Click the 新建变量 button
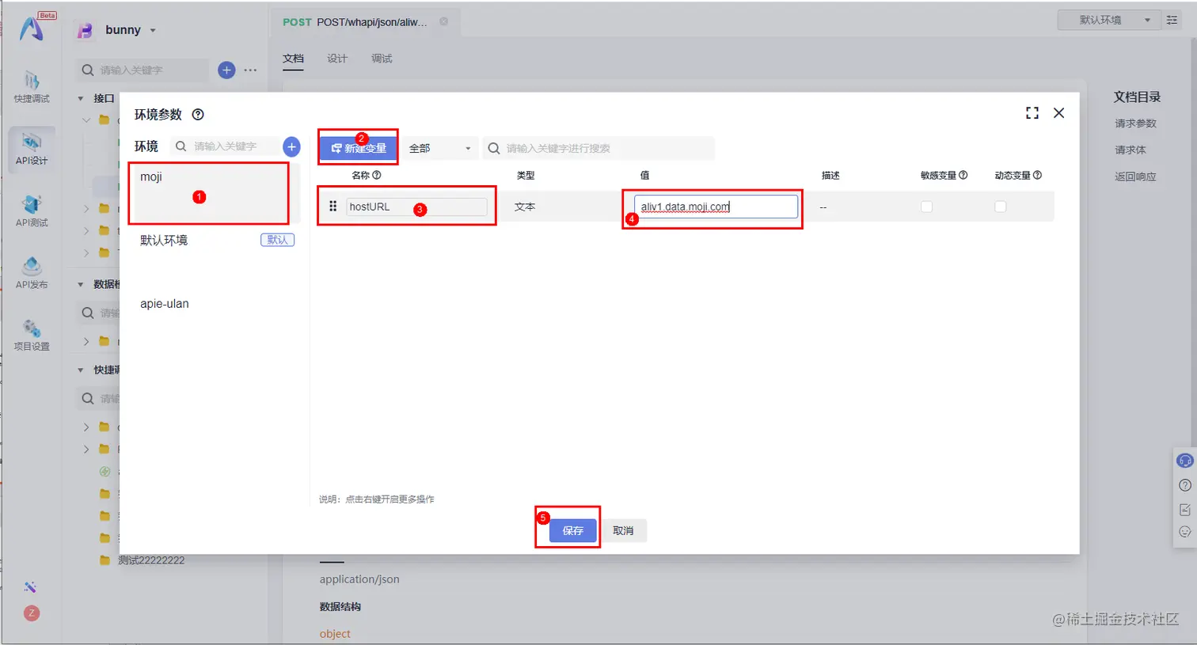This screenshot has width=1197, height=645. pyautogui.click(x=359, y=148)
